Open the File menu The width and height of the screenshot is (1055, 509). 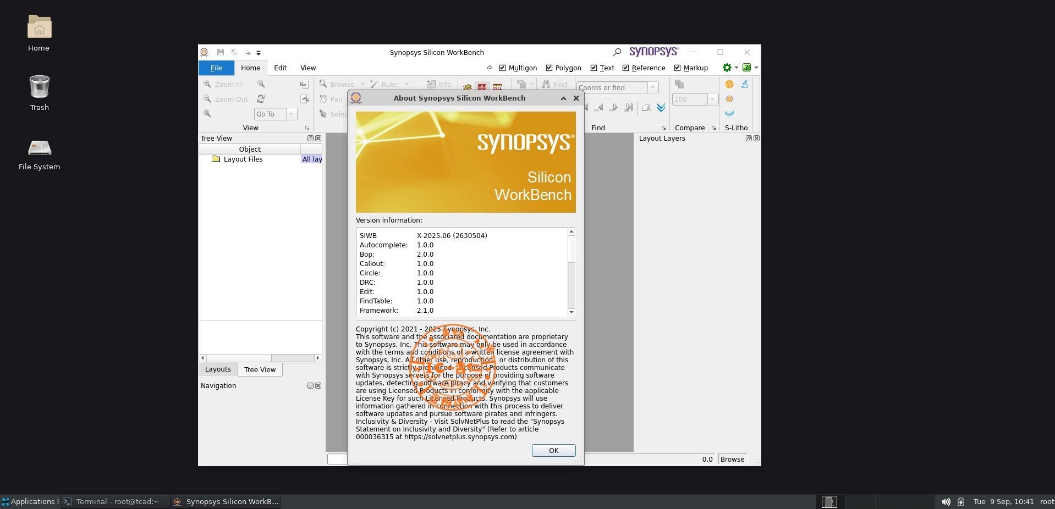(x=216, y=68)
